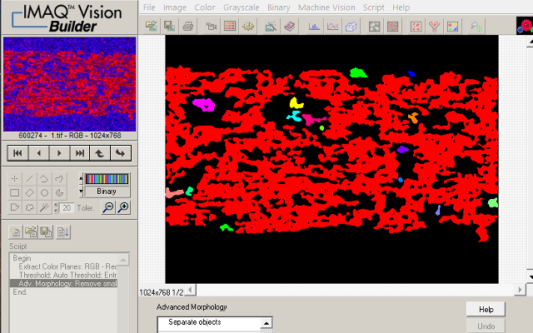Click the red-gray morphology toolbar icon

392,26
